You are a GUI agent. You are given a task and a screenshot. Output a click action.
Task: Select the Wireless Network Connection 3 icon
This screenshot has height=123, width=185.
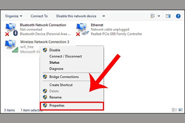[12, 46]
